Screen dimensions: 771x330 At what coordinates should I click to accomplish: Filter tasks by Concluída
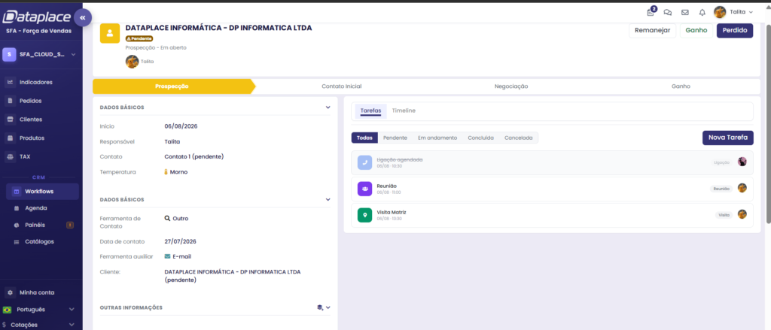tap(481, 138)
